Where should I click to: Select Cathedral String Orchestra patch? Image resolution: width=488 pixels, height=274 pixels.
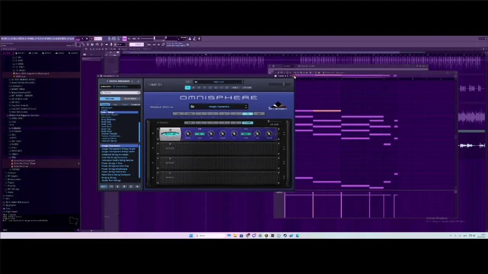tap(115, 155)
